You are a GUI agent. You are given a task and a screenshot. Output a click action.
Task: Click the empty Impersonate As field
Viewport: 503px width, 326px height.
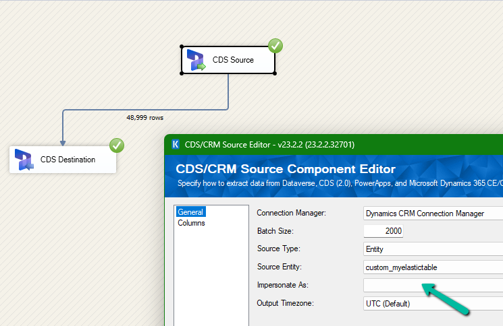(x=433, y=286)
